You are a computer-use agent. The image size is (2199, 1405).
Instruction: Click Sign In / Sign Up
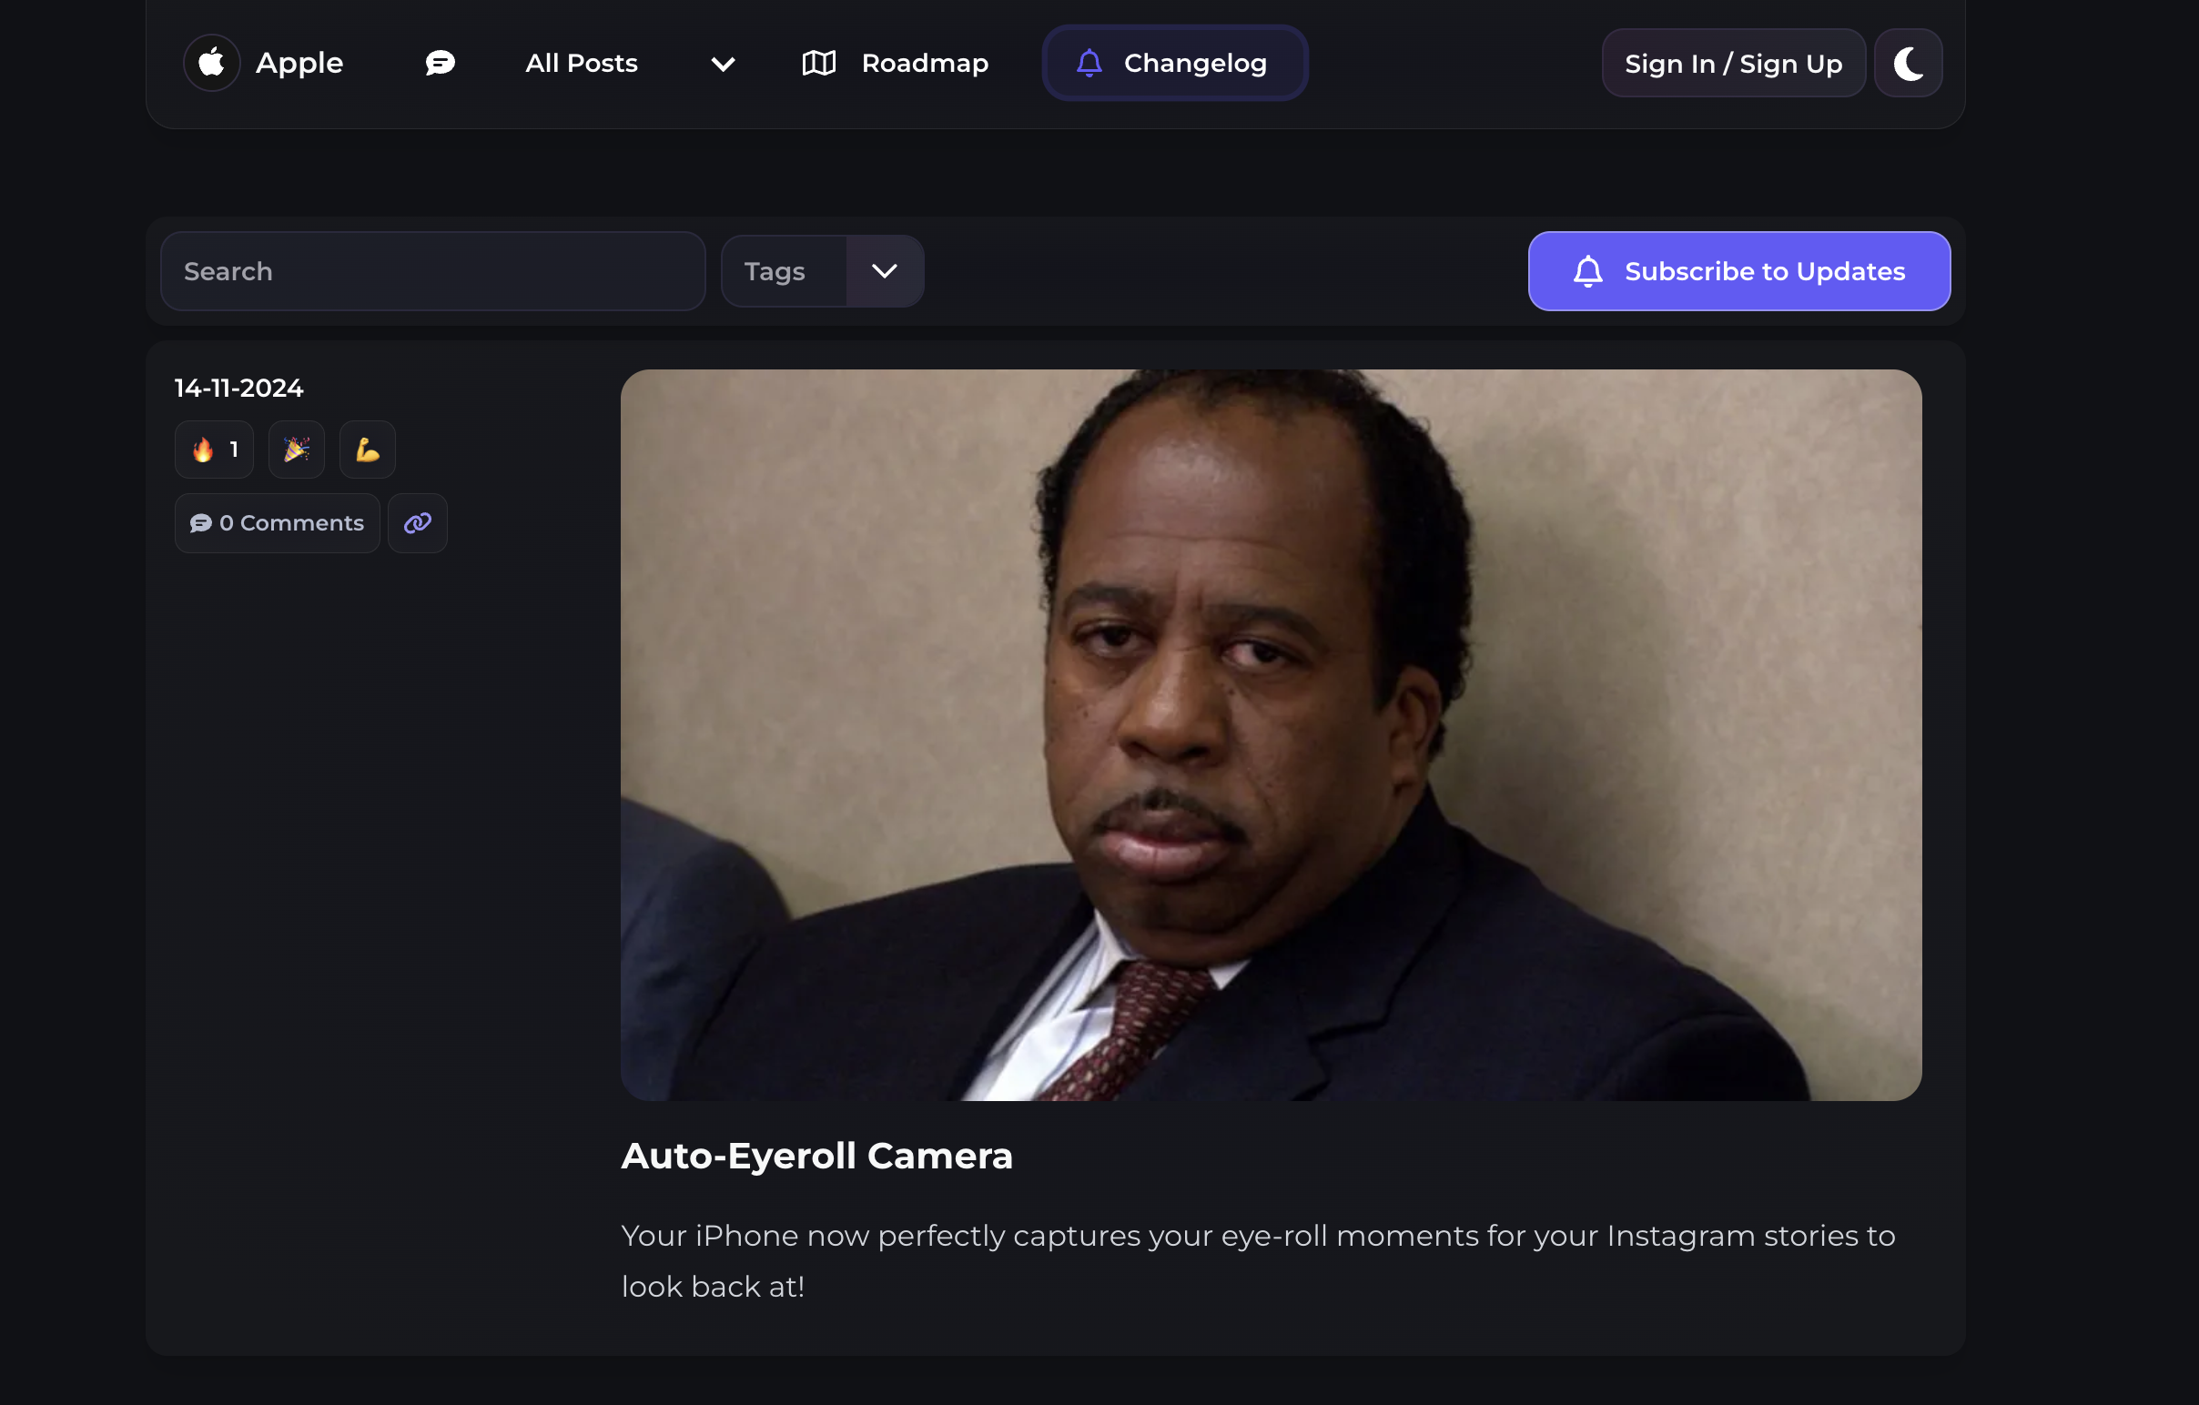pos(1733,63)
